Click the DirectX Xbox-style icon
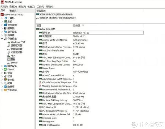 click(x=5, y=69)
